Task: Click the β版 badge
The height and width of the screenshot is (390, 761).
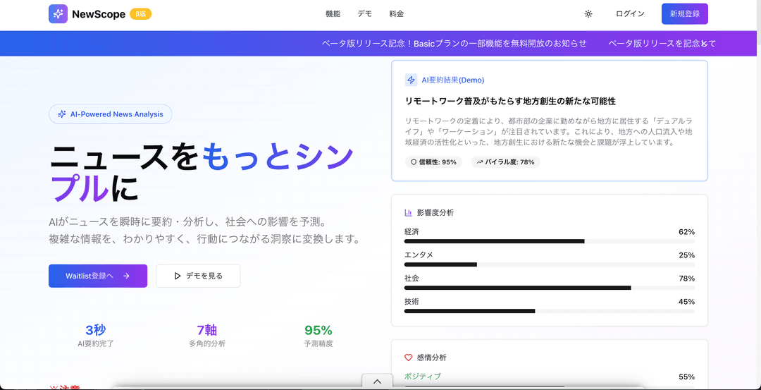Action: (141, 14)
